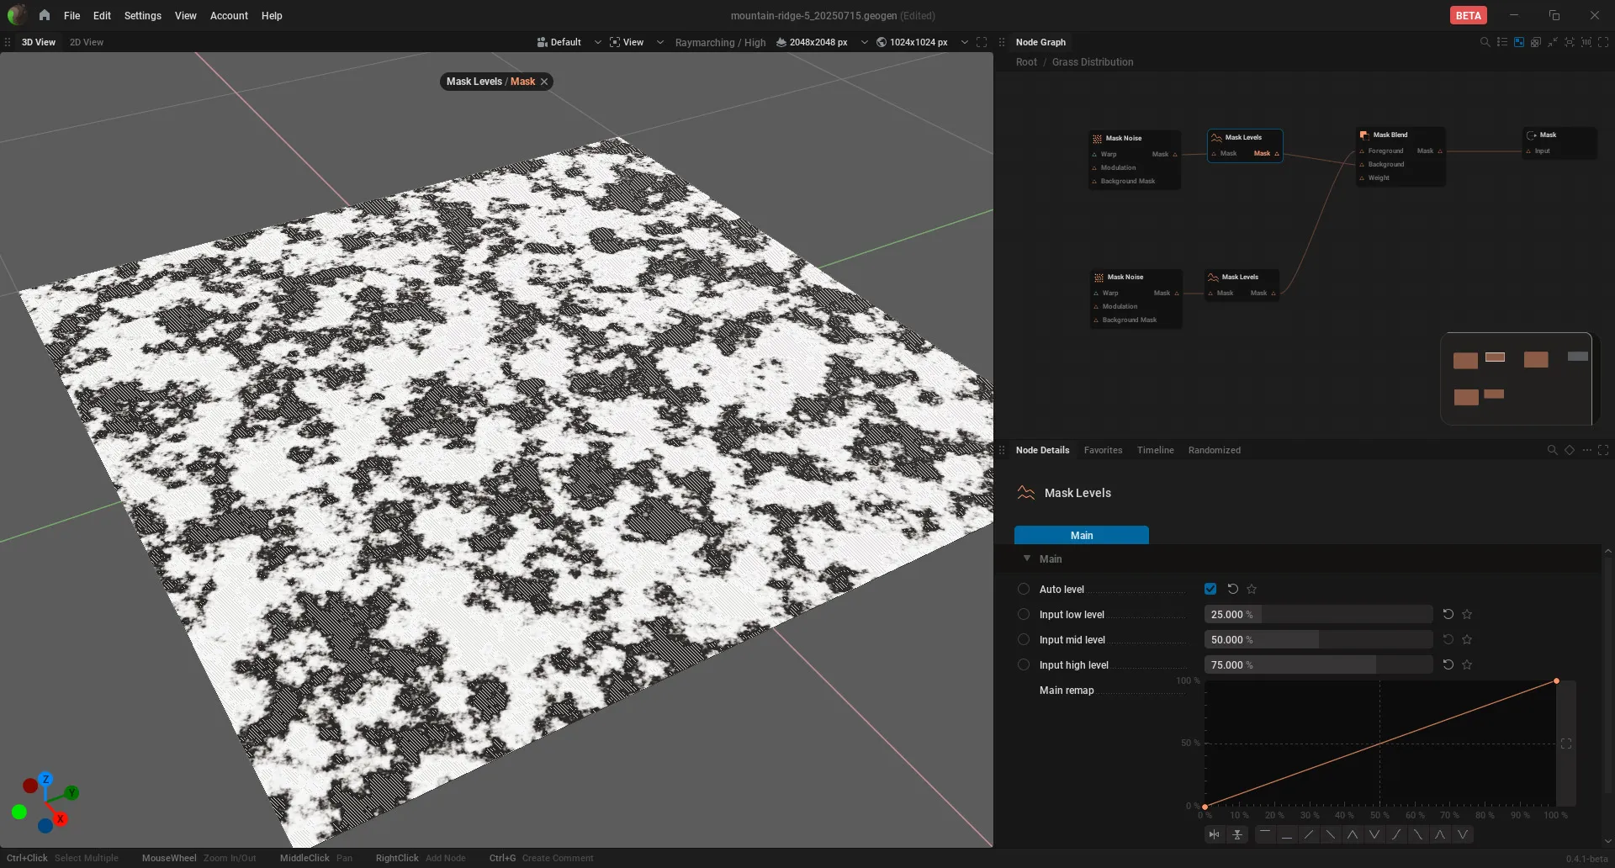This screenshot has height=868, width=1615.
Task: Open the node list view icon
Action: [x=1502, y=42]
